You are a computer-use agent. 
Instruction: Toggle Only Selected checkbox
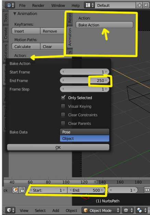pos(63,97)
